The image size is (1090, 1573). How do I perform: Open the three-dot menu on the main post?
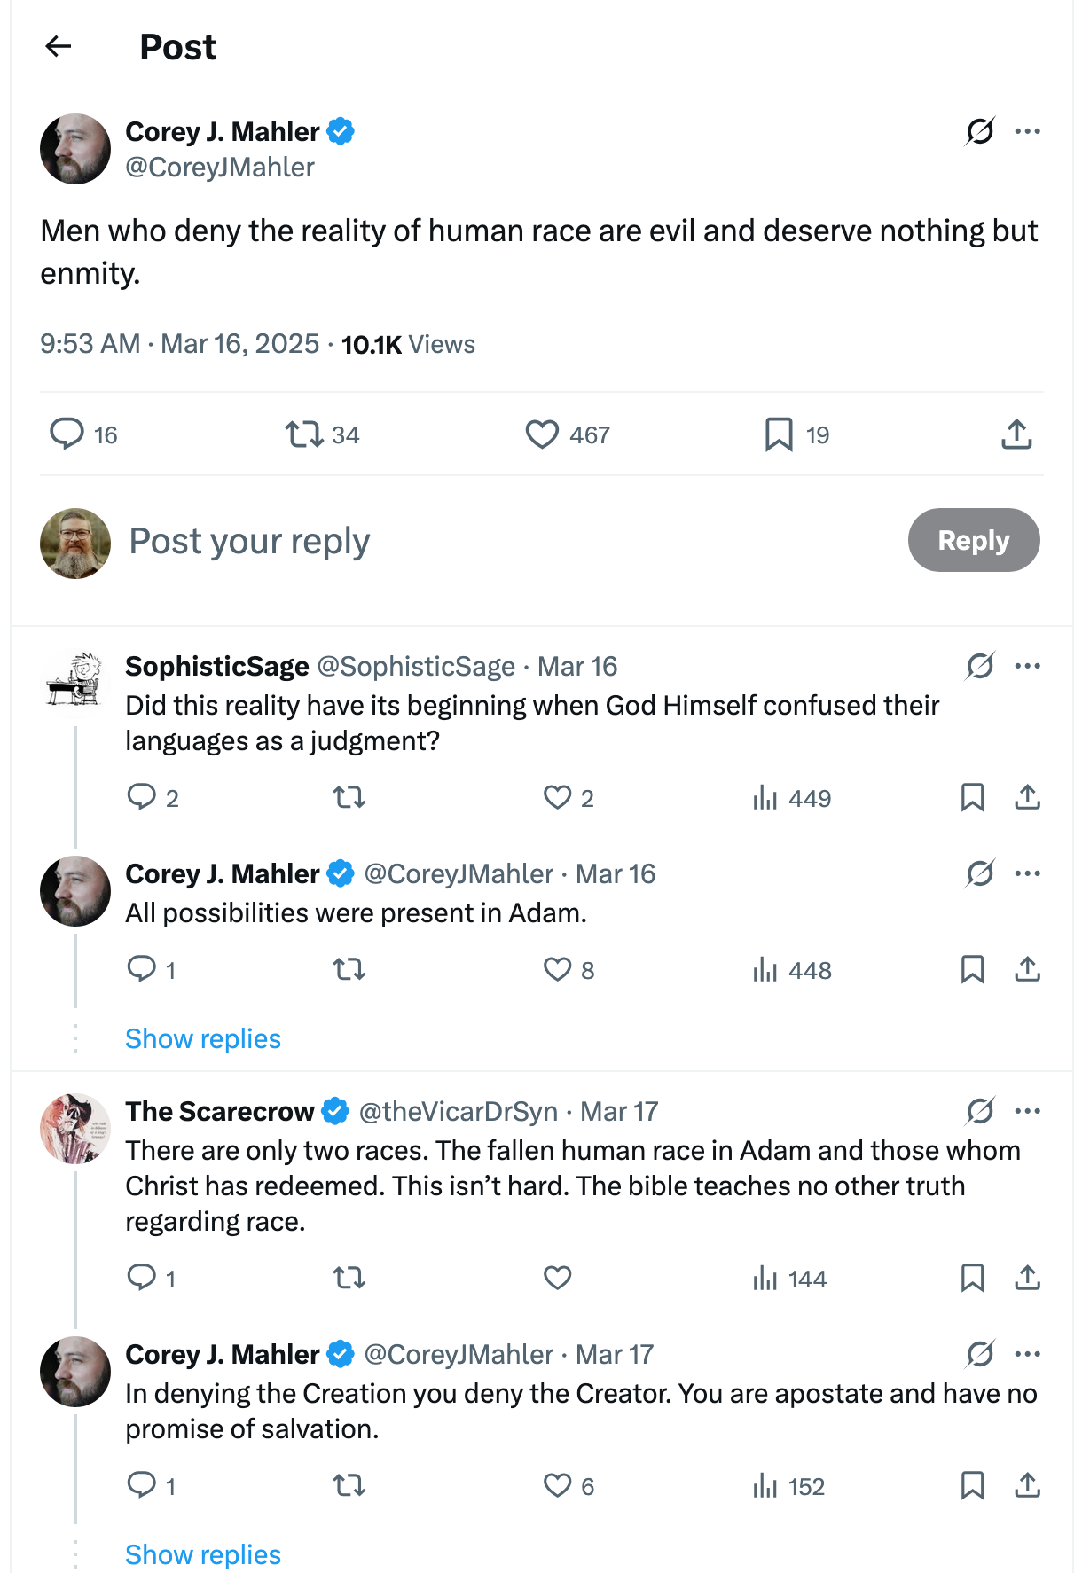click(1027, 131)
